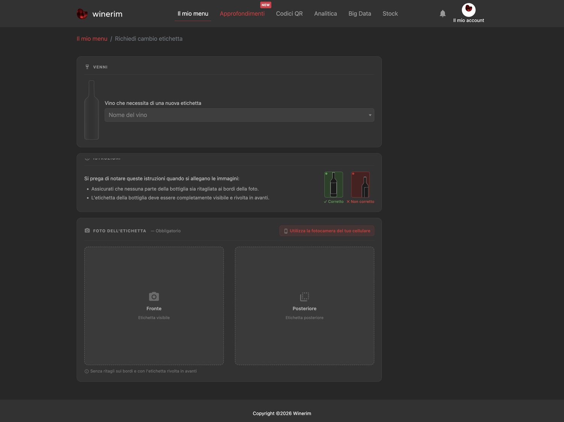Click the Il mio account label
The height and width of the screenshot is (422, 564).
point(468,20)
